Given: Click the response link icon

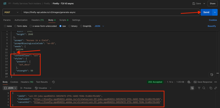Looking at the screenshot, I should pos(216,88).
